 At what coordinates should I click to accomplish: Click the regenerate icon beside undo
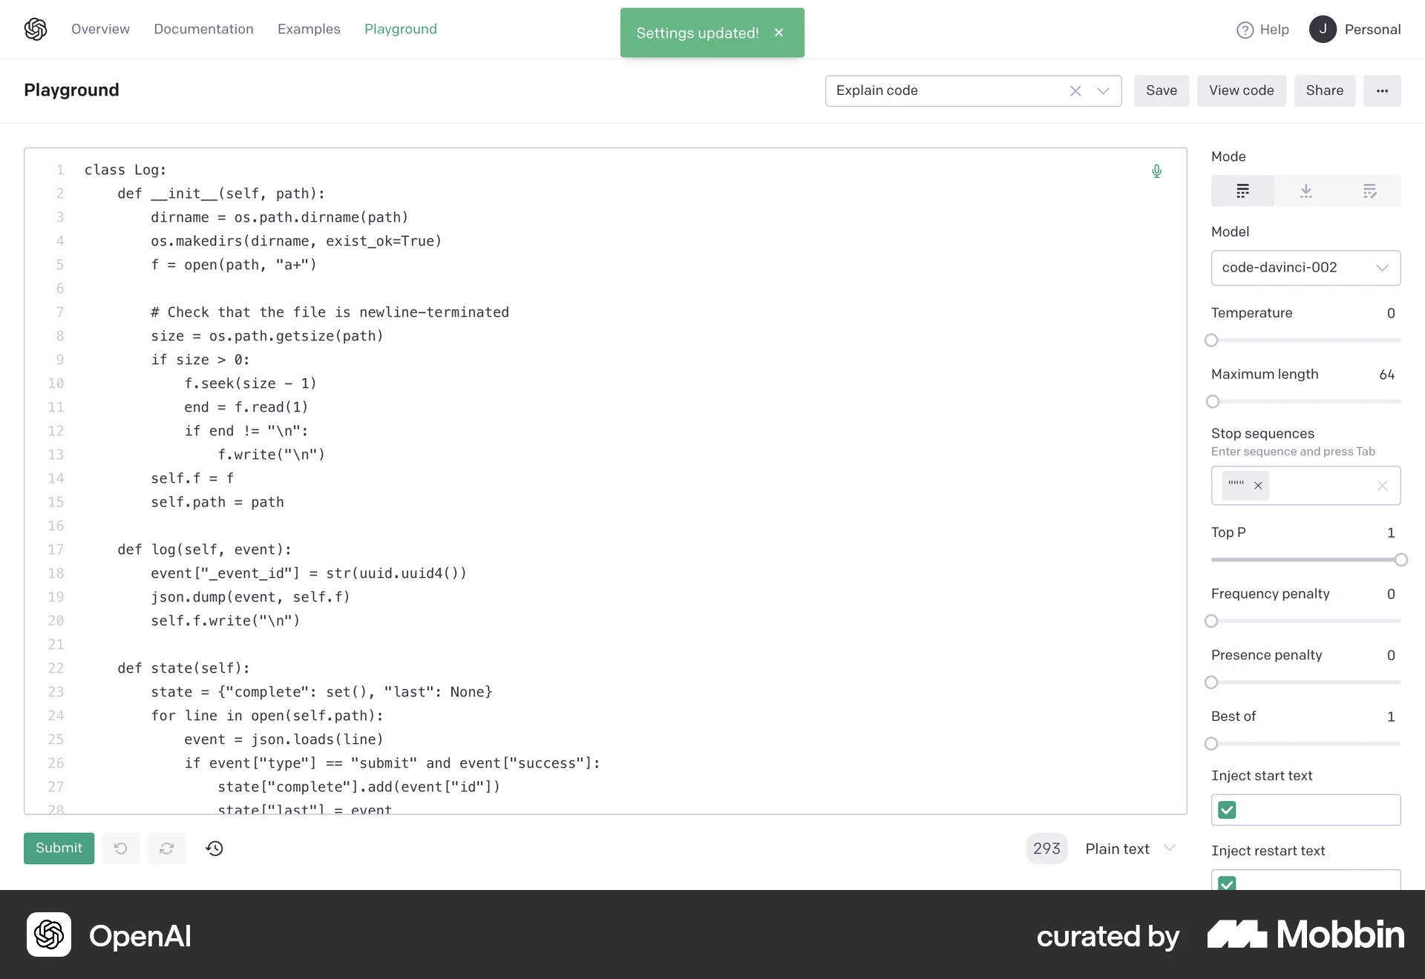point(167,848)
